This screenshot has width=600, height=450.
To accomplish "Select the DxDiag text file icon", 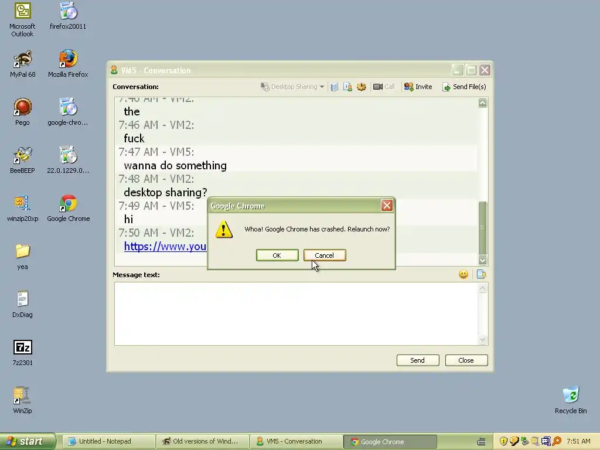I will [23, 305].
